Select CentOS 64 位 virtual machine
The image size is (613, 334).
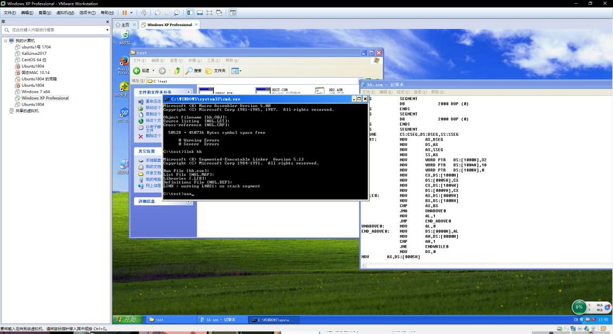34,60
